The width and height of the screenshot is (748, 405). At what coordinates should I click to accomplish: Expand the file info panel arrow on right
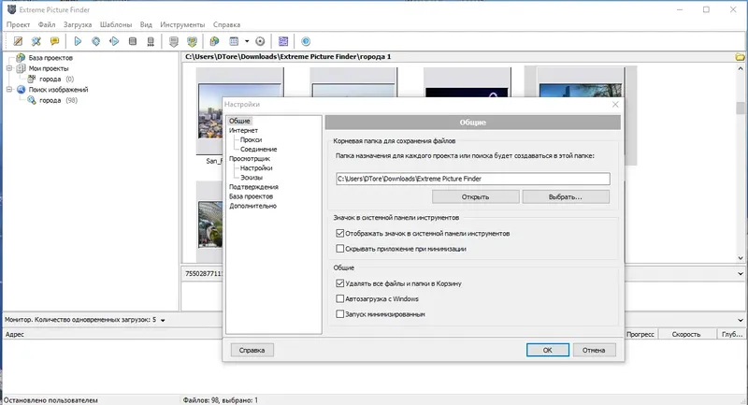click(x=741, y=274)
